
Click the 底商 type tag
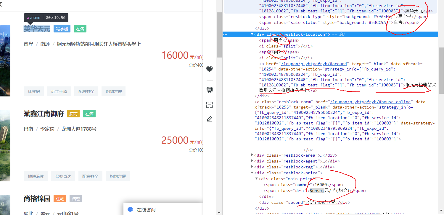73,114
